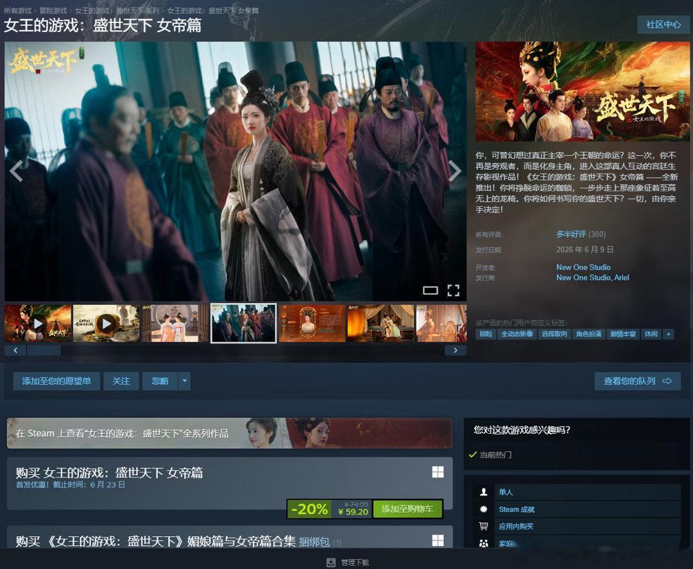Show next screenshot with right arrow
This screenshot has height=569, width=693.
click(x=454, y=171)
